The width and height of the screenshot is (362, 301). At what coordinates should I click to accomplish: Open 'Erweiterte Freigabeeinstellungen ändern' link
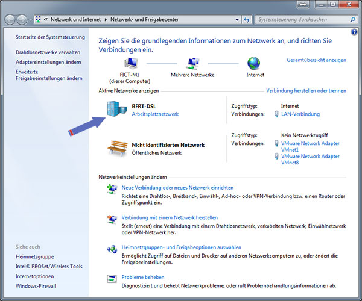coord(49,75)
